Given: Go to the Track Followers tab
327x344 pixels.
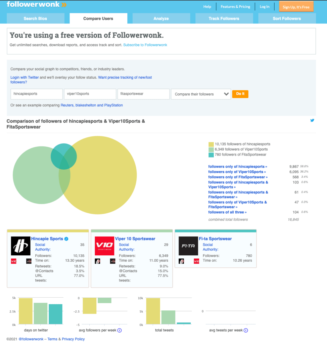Looking at the screenshot, I should coord(224,18).
